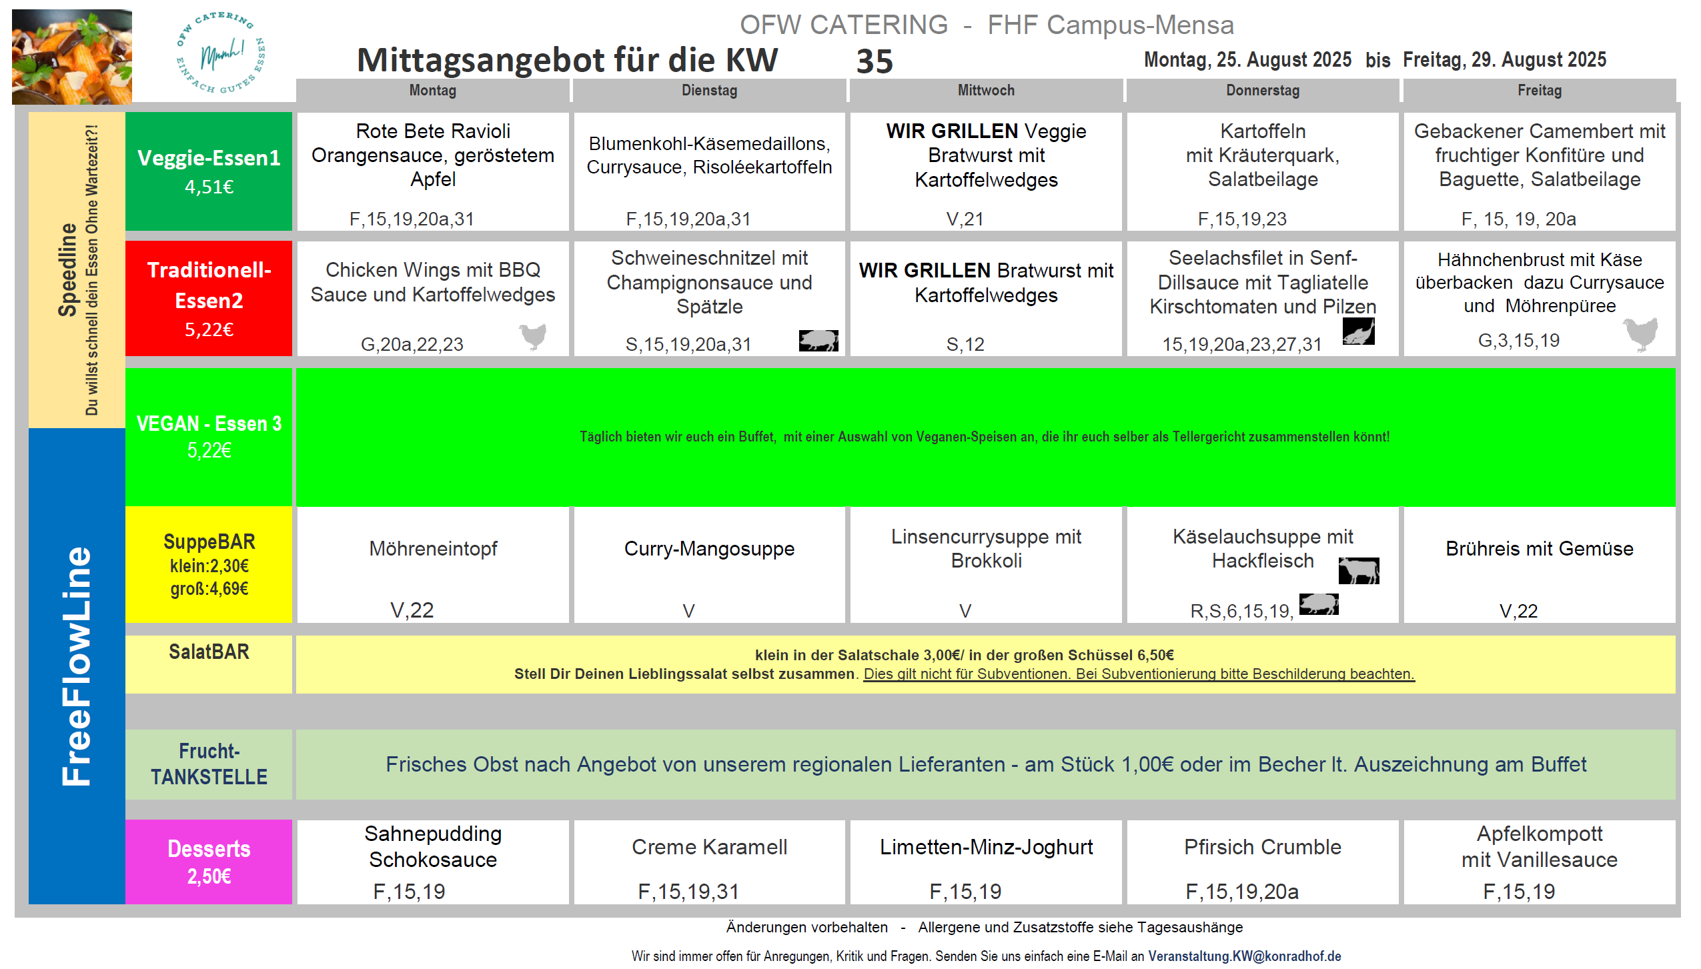Click allergen code 'V,21' on Wednesday
The image size is (1701, 969).
pyautogui.click(x=965, y=219)
